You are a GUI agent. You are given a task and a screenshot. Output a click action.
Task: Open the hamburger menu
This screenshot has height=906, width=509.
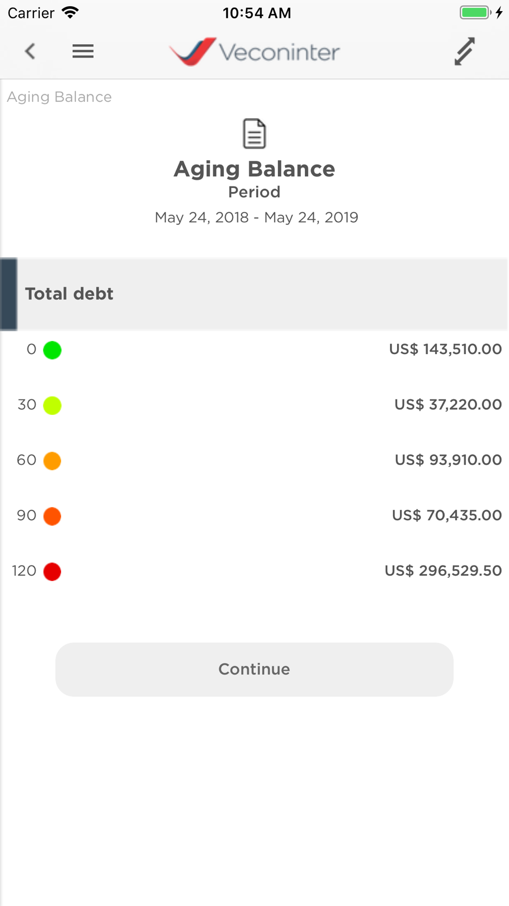point(83,51)
